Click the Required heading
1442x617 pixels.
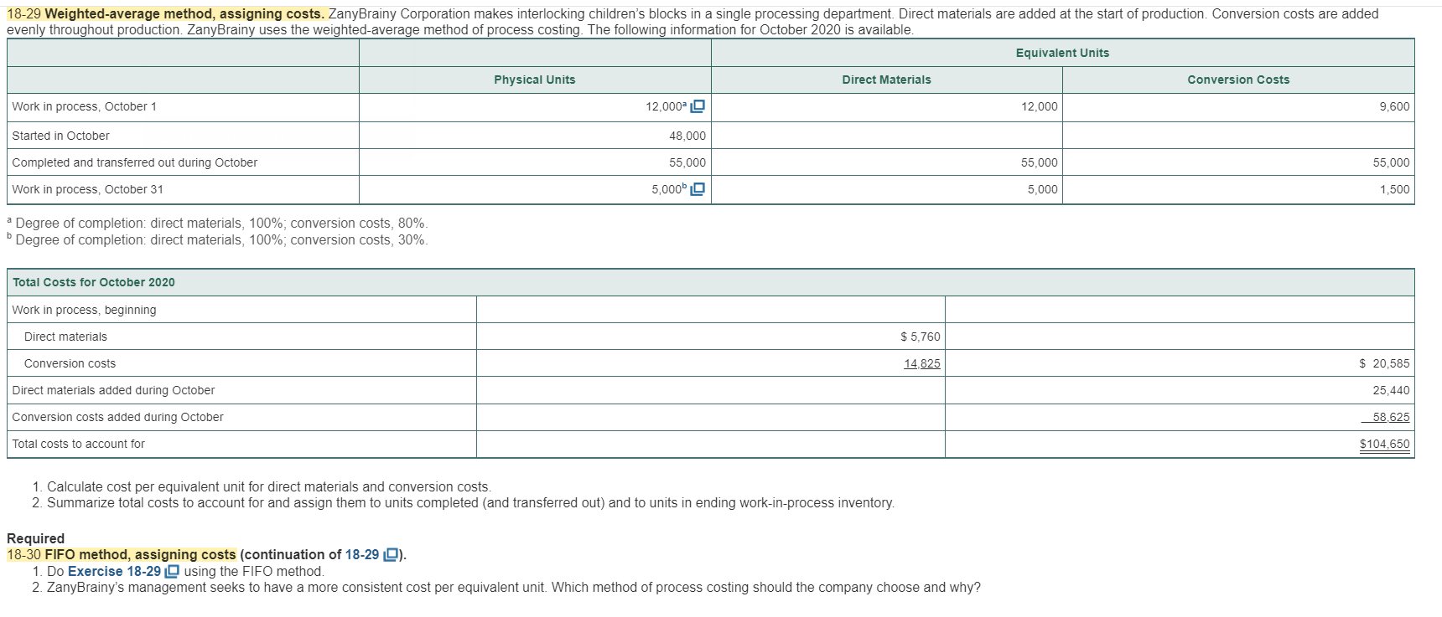coord(35,538)
